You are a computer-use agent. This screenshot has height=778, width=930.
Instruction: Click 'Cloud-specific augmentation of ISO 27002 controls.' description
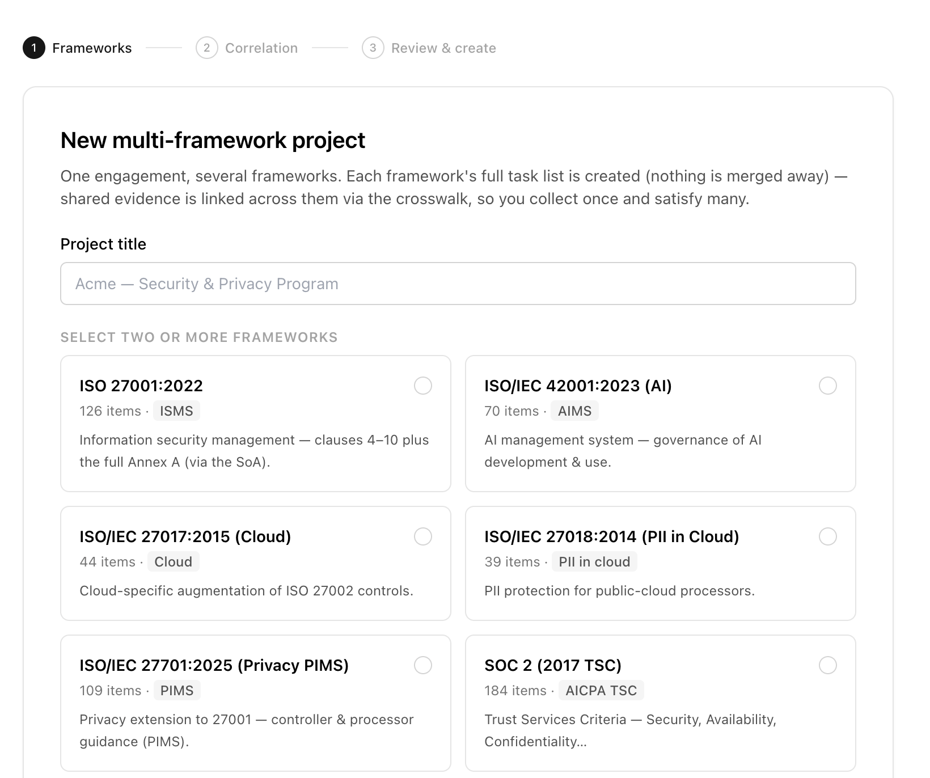click(247, 591)
